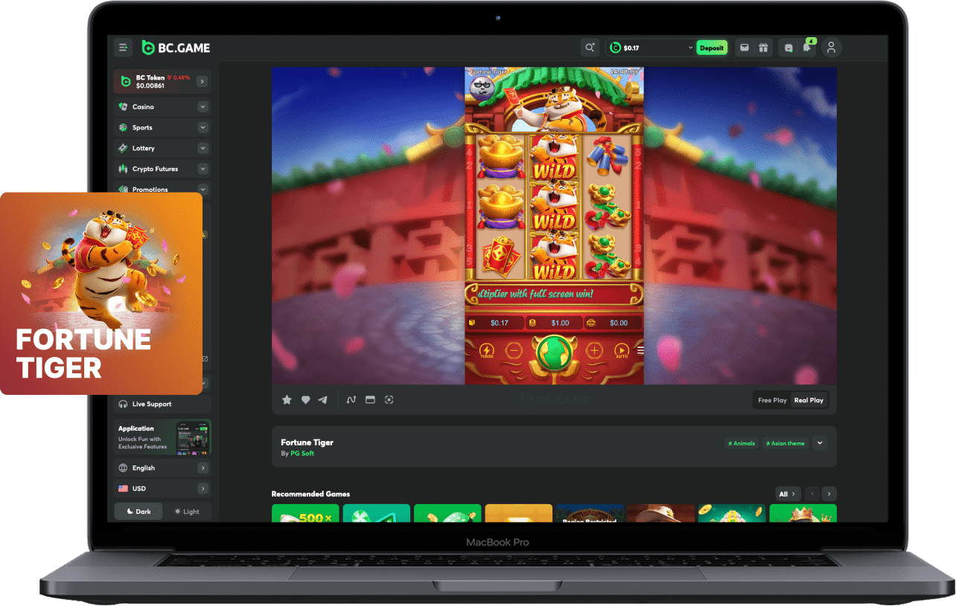Switch to Free Play mode
The height and width of the screenshot is (606, 956).
pos(772,400)
